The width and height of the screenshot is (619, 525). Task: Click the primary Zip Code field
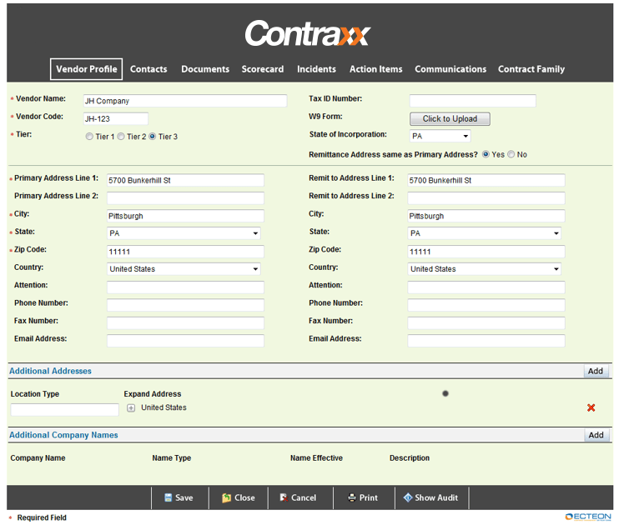(185, 252)
